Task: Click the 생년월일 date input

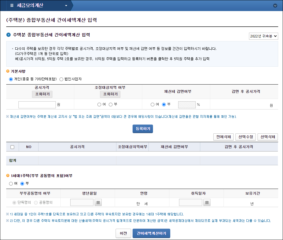Action: [82, 202]
